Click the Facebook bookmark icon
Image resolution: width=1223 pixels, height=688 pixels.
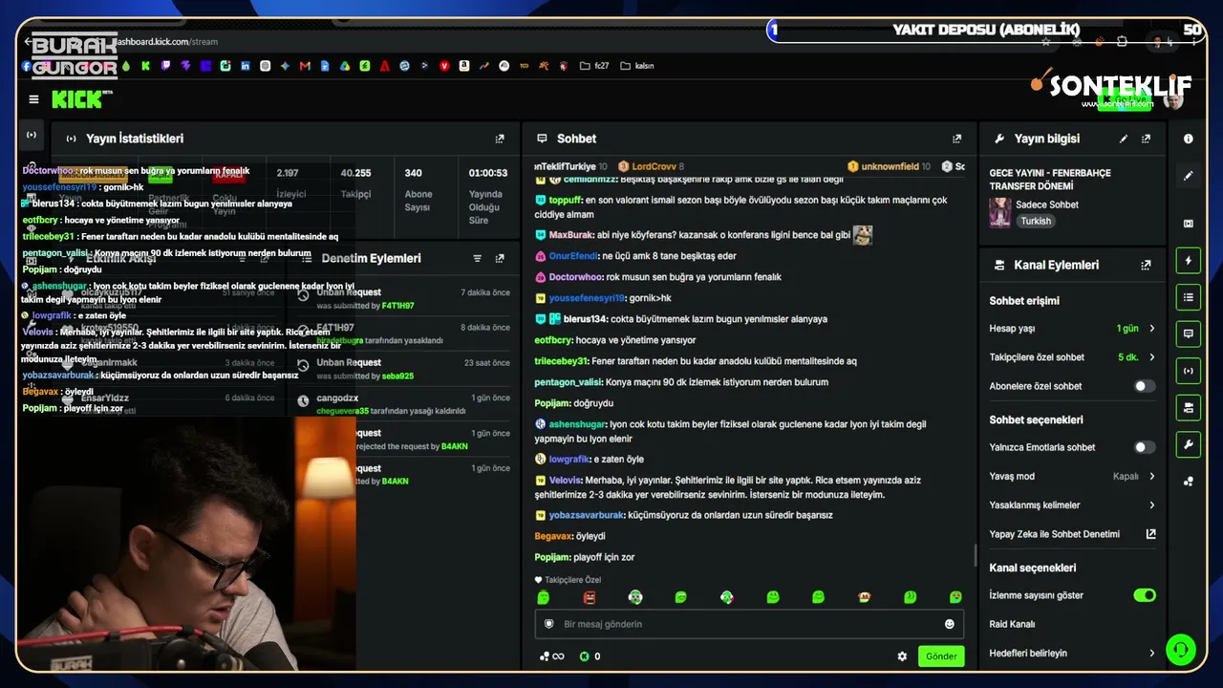click(26, 66)
